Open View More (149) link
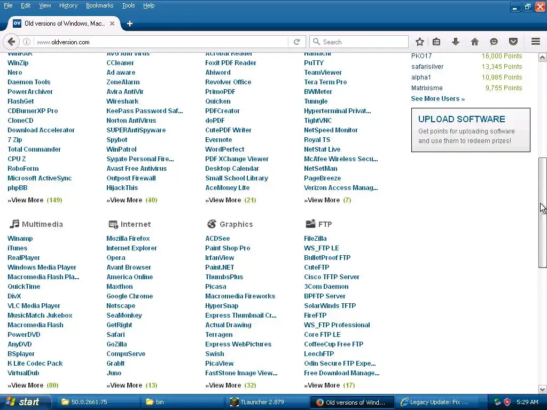The width and height of the screenshot is (547, 410). tap(35, 200)
